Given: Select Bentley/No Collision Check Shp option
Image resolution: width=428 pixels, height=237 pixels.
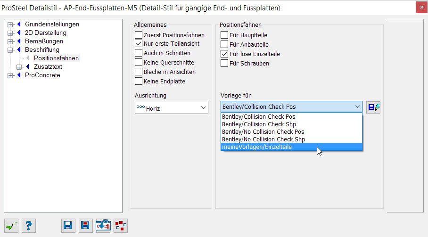Looking at the screenshot, I should click(291, 139).
